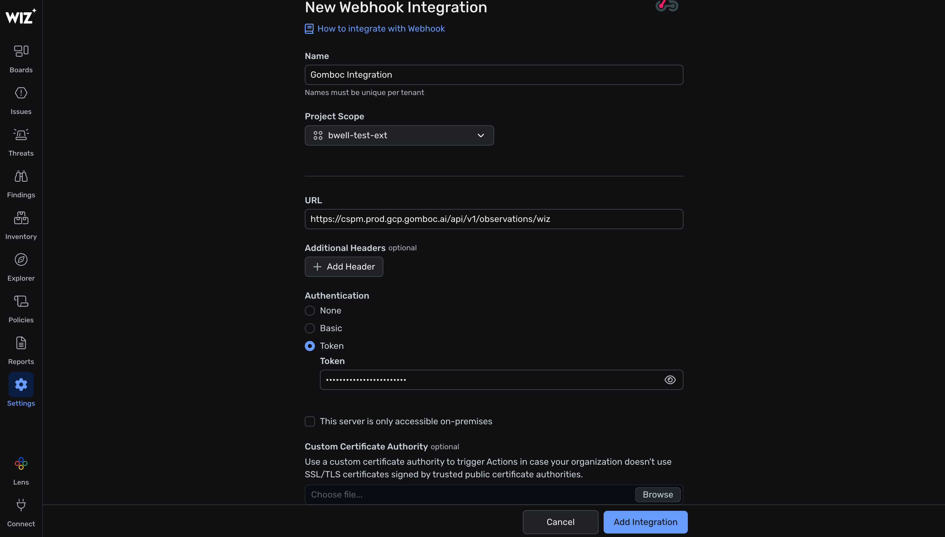Select Token authentication radio
The height and width of the screenshot is (537, 945).
310,346
